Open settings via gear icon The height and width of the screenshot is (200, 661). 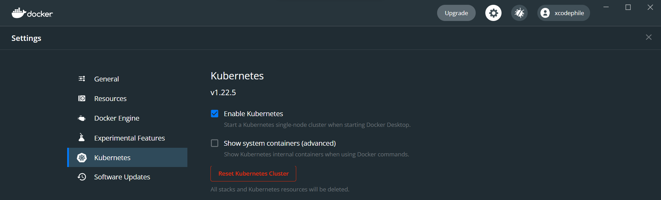pos(493,13)
